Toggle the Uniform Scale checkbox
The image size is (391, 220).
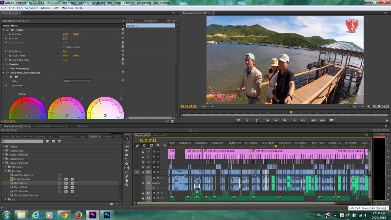(64, 47)
